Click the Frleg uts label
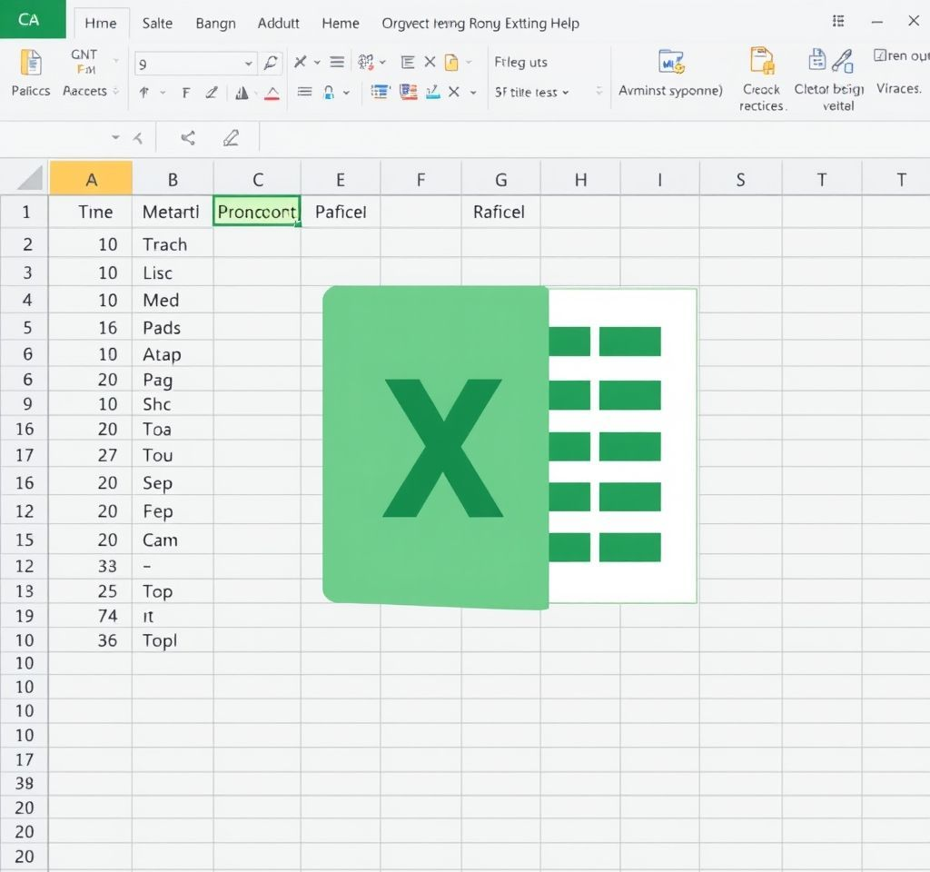Screen dimensions: 930x872 520,63
